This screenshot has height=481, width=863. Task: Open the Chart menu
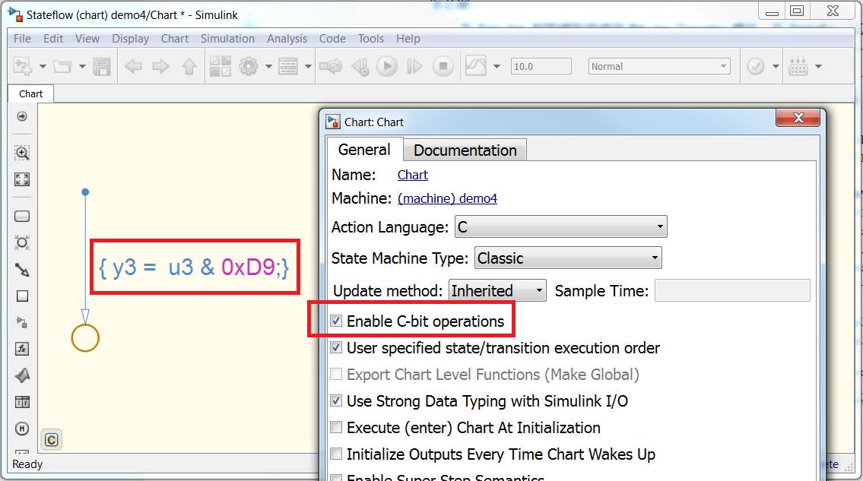174,39
